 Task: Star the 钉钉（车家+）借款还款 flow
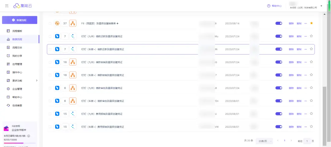click(311, 49)
